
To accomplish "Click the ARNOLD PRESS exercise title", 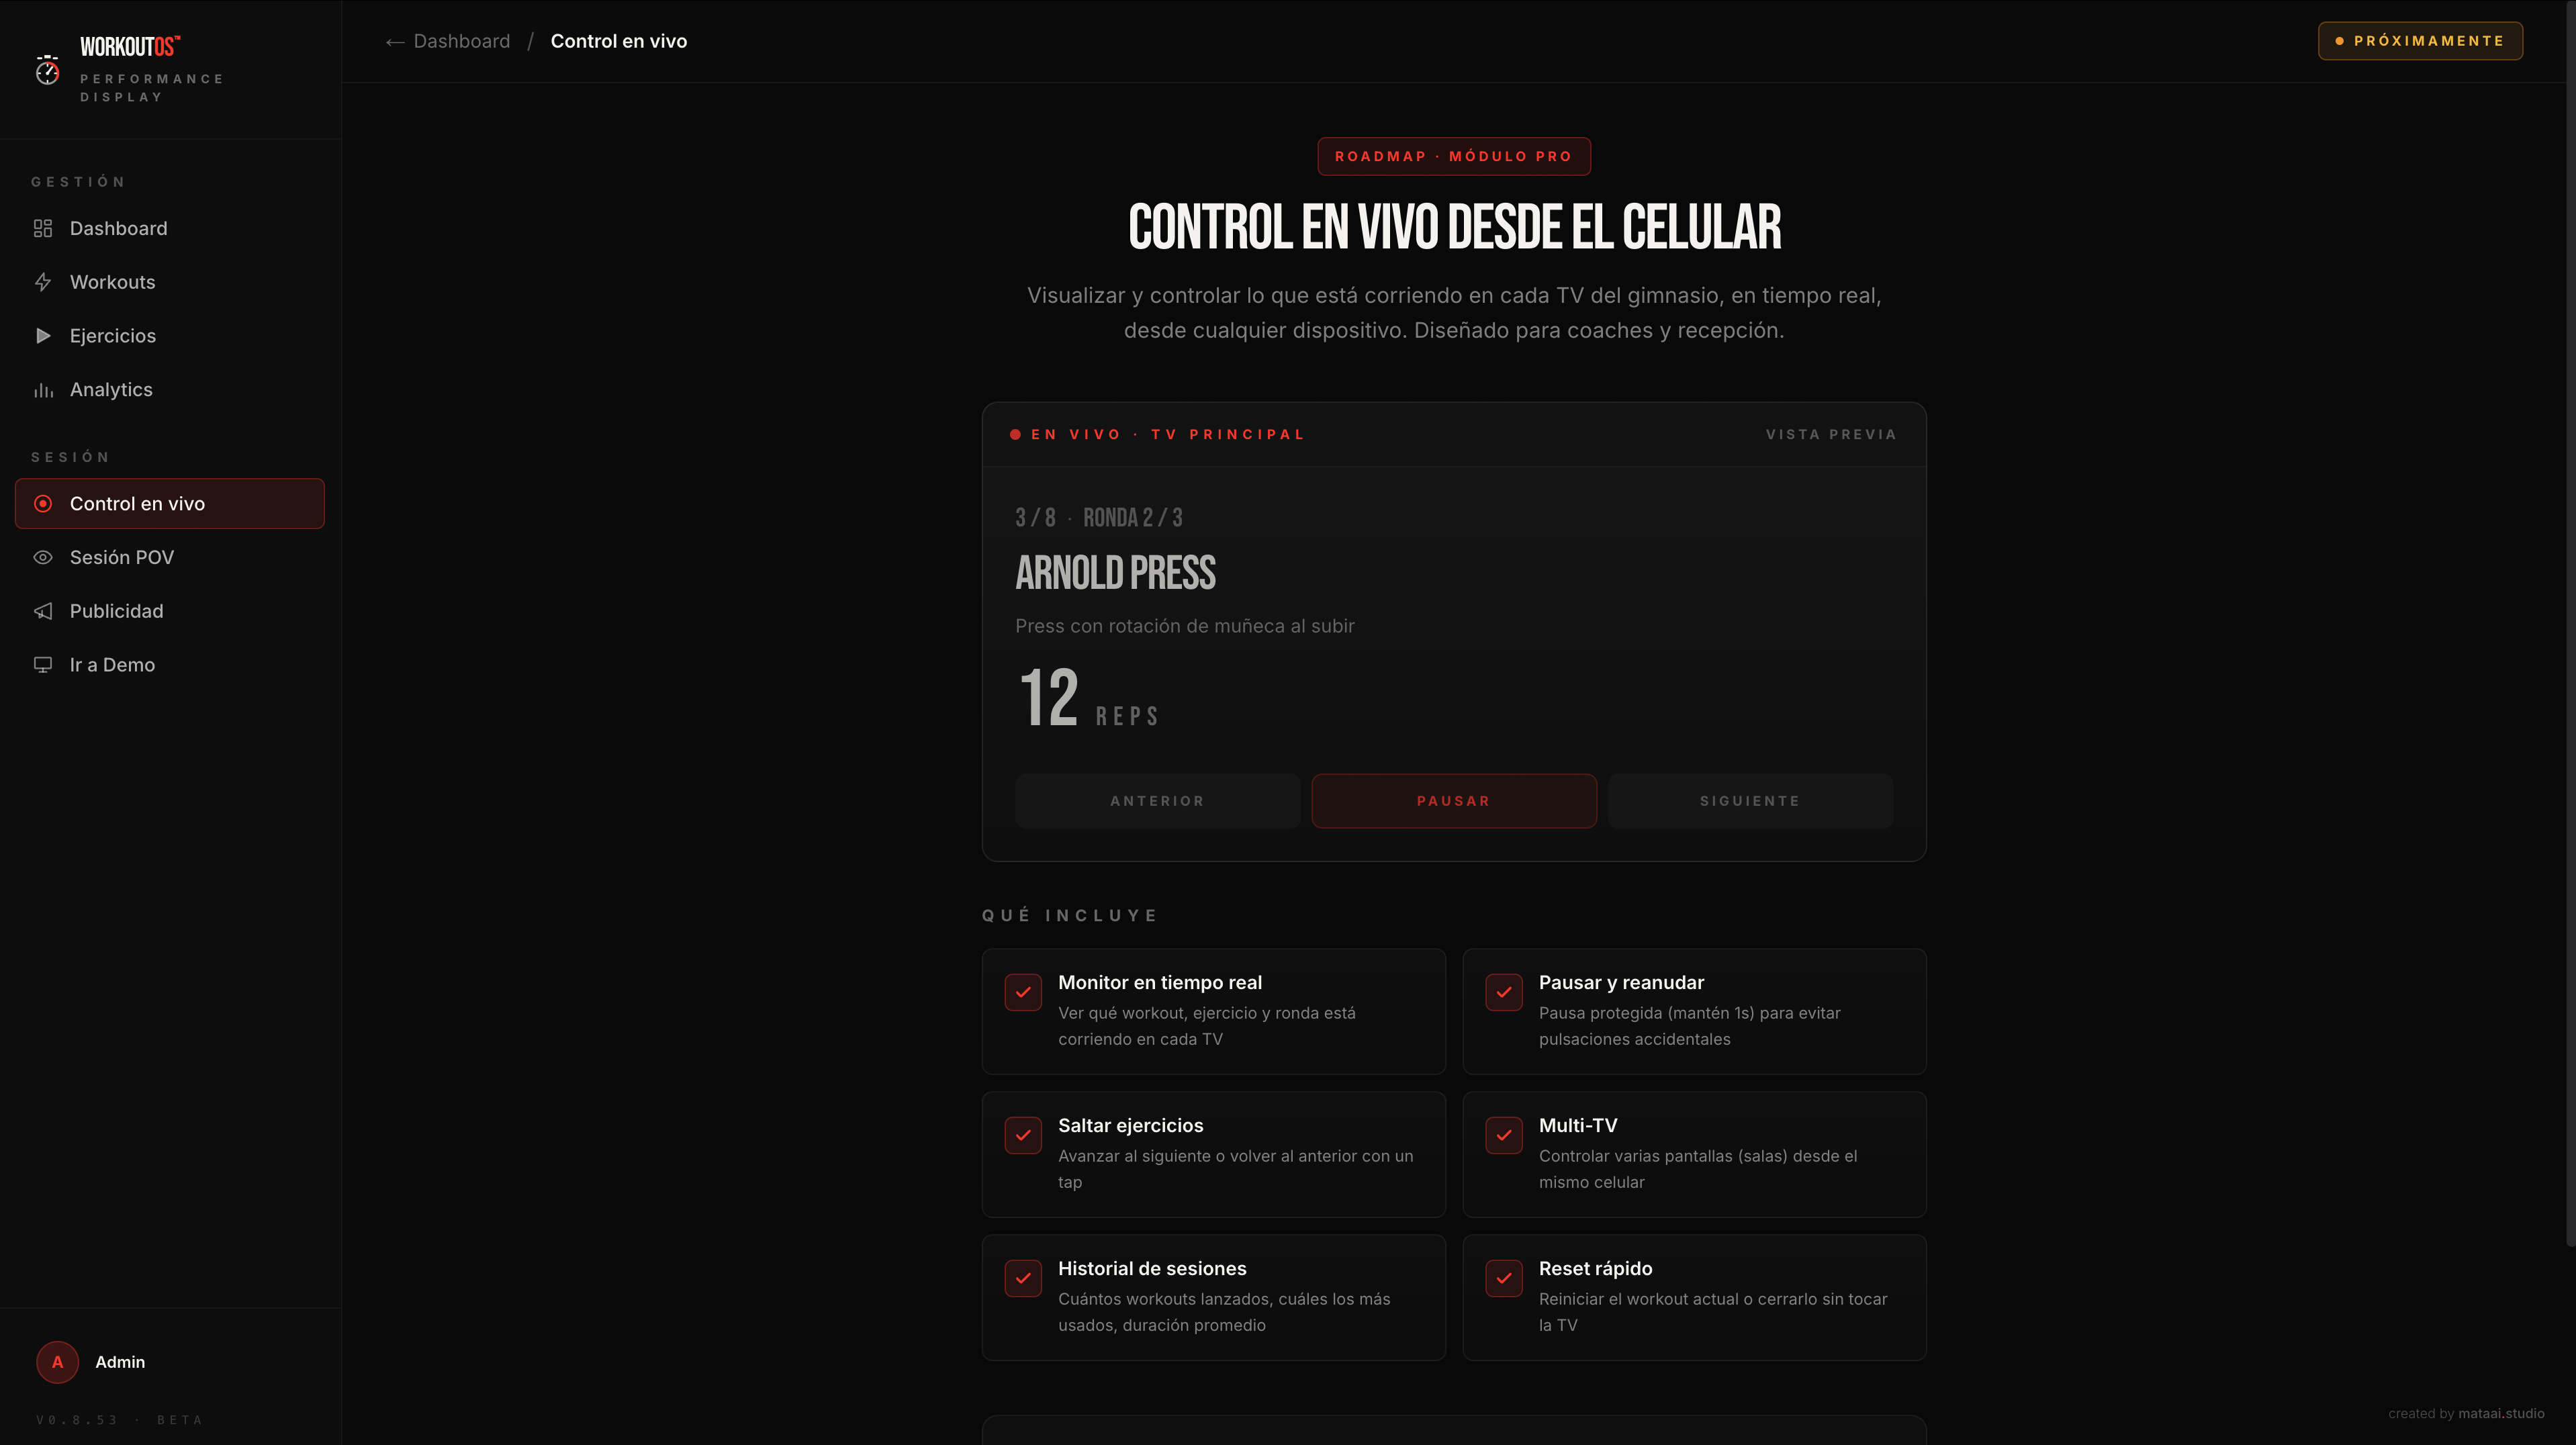I will pos(1115,573).
